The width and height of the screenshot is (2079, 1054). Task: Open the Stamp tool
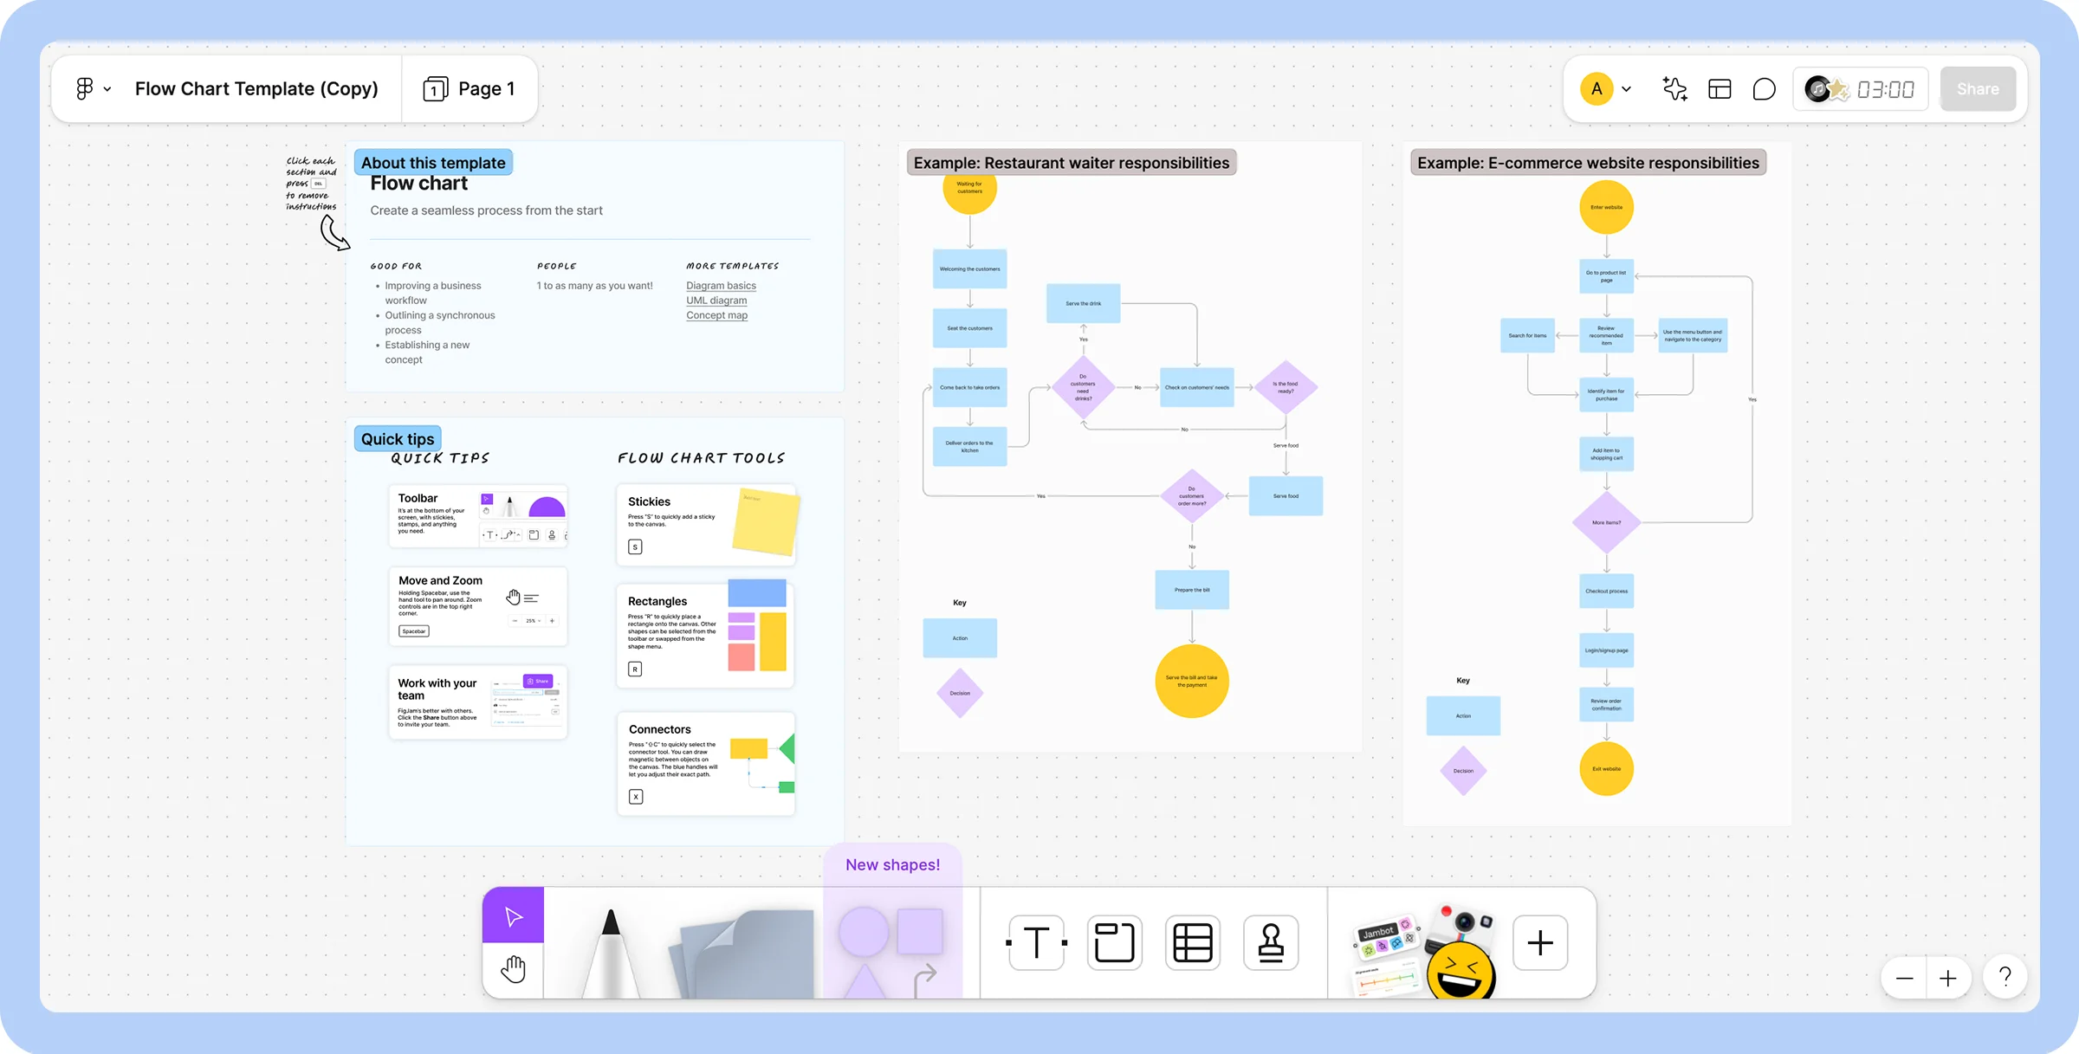coord(1271,942)
